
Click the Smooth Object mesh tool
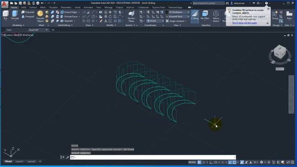(40, 16)
